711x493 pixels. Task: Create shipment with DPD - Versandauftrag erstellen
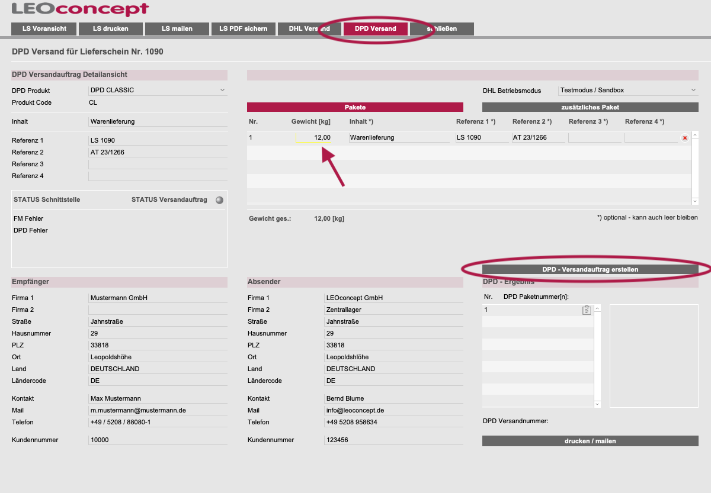[x=590, y=269]
